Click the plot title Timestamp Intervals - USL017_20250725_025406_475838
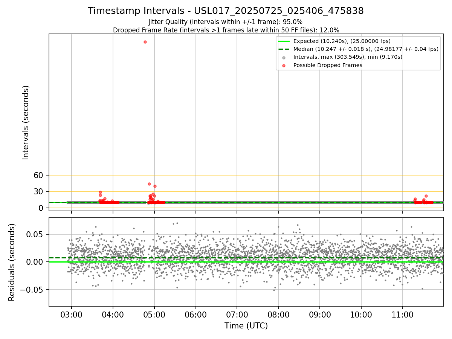 pos(226,11)
